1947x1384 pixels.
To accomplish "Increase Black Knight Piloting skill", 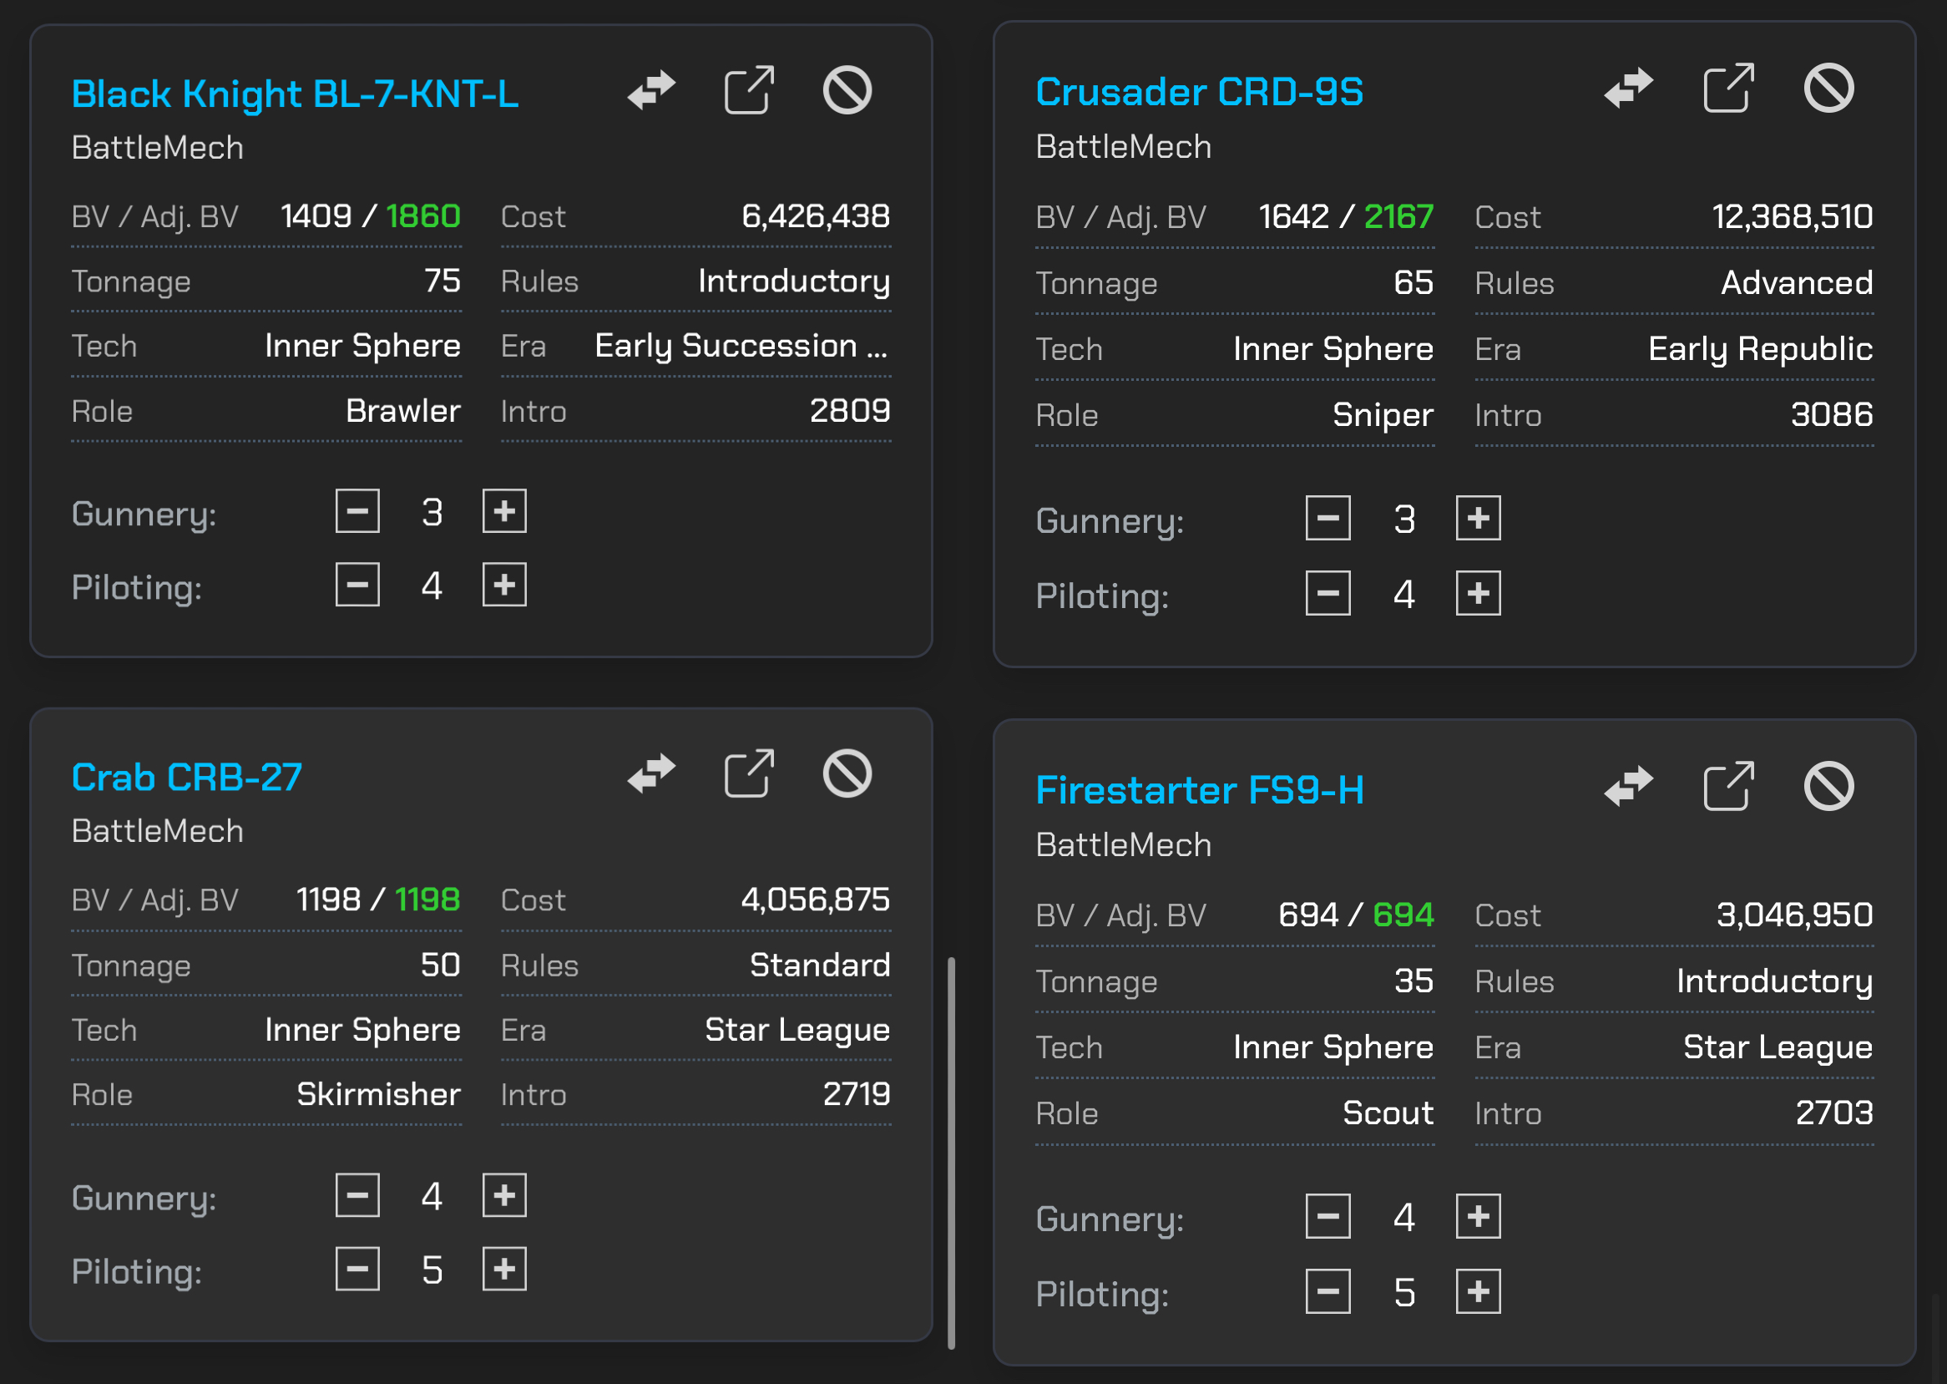I will click(x=505, y=585).
